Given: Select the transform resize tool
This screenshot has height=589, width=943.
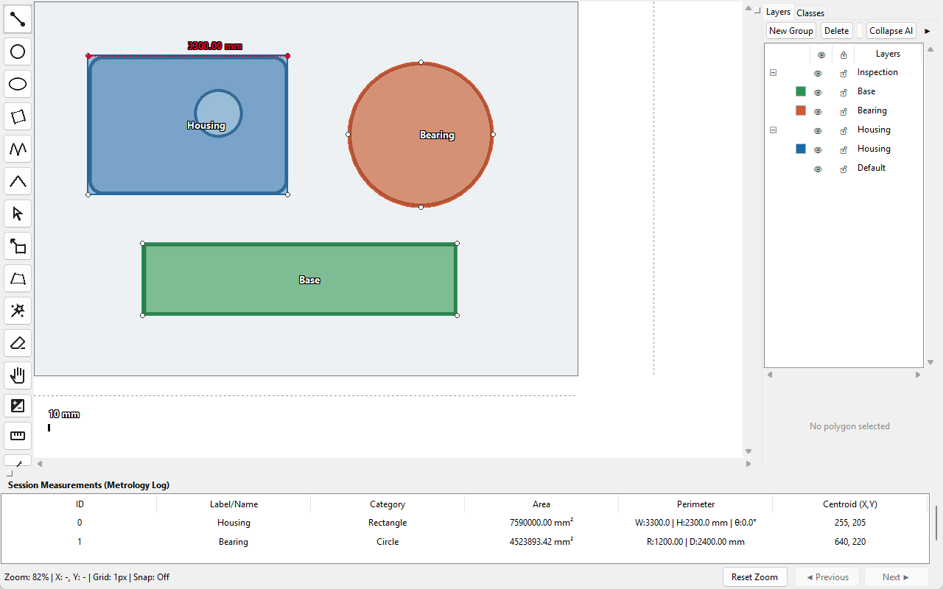Looking at the screenshot, I should click(x=18, y=246).
